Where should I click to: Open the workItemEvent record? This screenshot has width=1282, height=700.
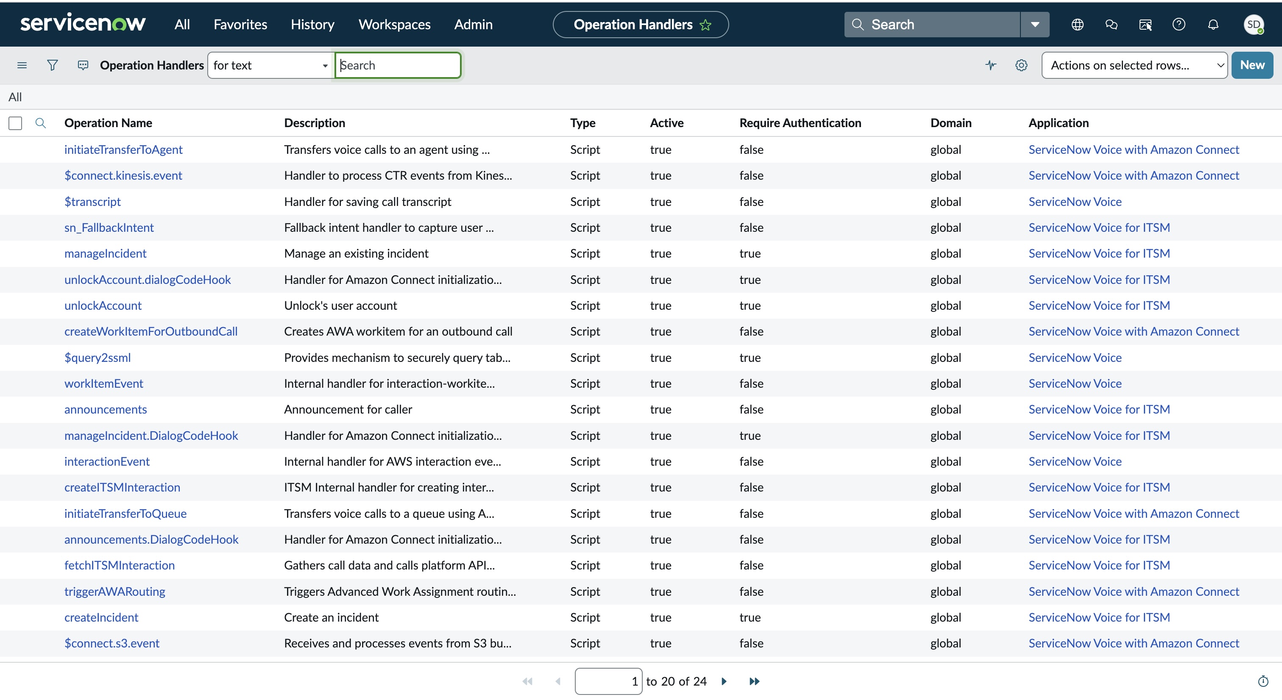pyautogui.click(x=104, y=383)
